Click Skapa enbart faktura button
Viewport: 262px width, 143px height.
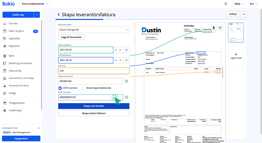(x=94, y=113)
